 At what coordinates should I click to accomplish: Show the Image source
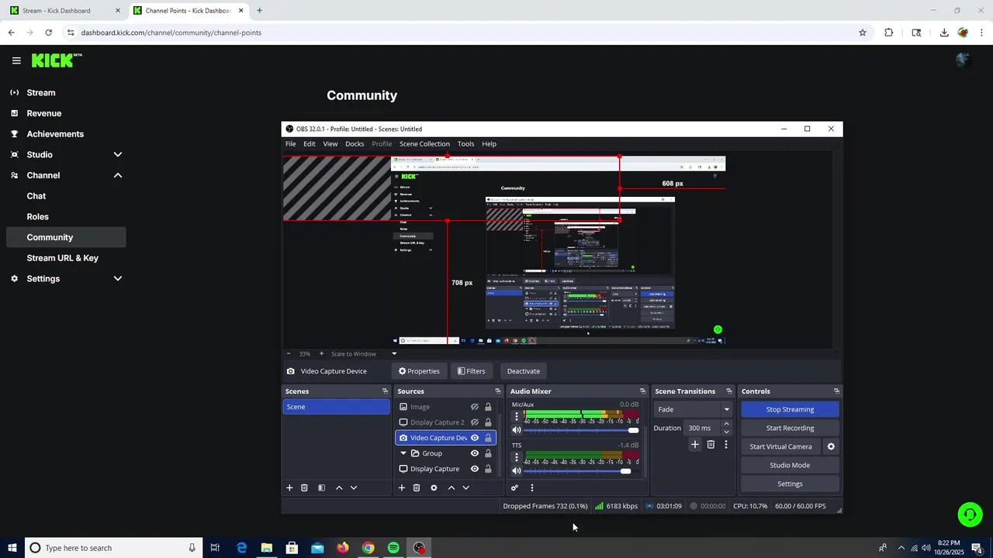click(x=475, y=407)
